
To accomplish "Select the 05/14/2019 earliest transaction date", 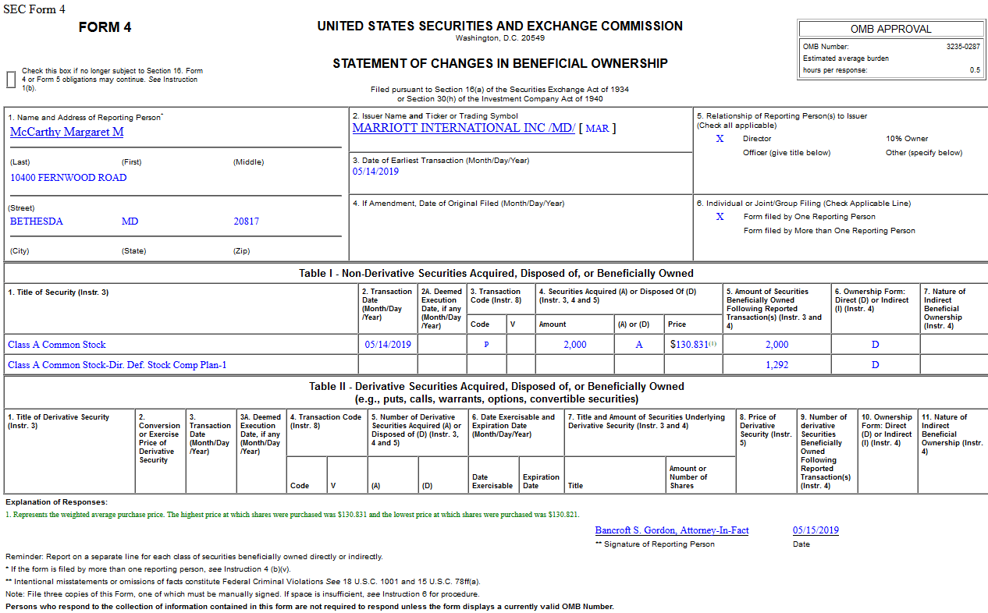I will click(375, 173).
